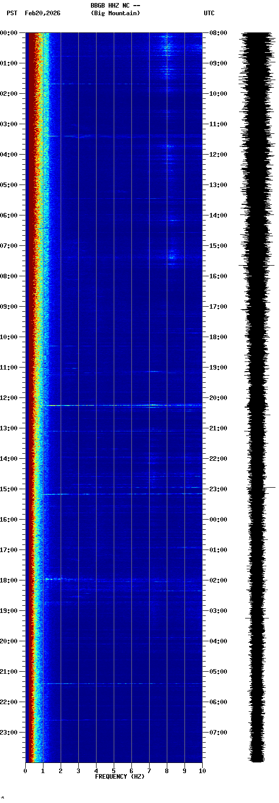Click the UTC 09:00 time label
Viewport: 279px width, 803px height.
[x=218, y=63]
